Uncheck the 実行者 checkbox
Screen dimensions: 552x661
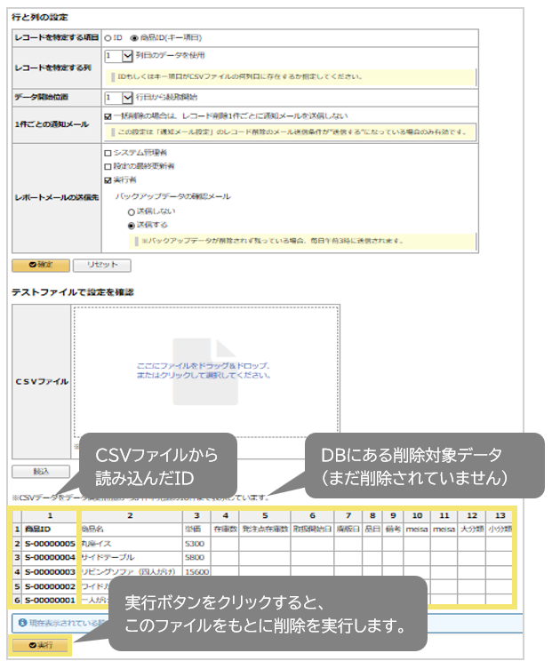click(108, 179)
